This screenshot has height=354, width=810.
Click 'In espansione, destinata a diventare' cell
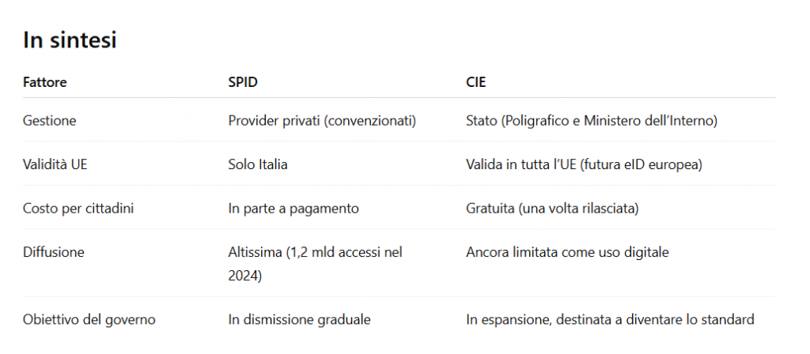coord(610,319)
